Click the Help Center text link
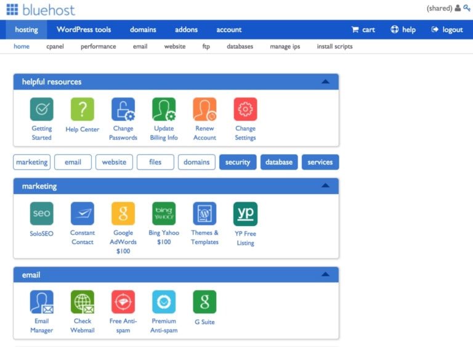The image size is (473, 347). pyautogui.click(x=83, y=129)
